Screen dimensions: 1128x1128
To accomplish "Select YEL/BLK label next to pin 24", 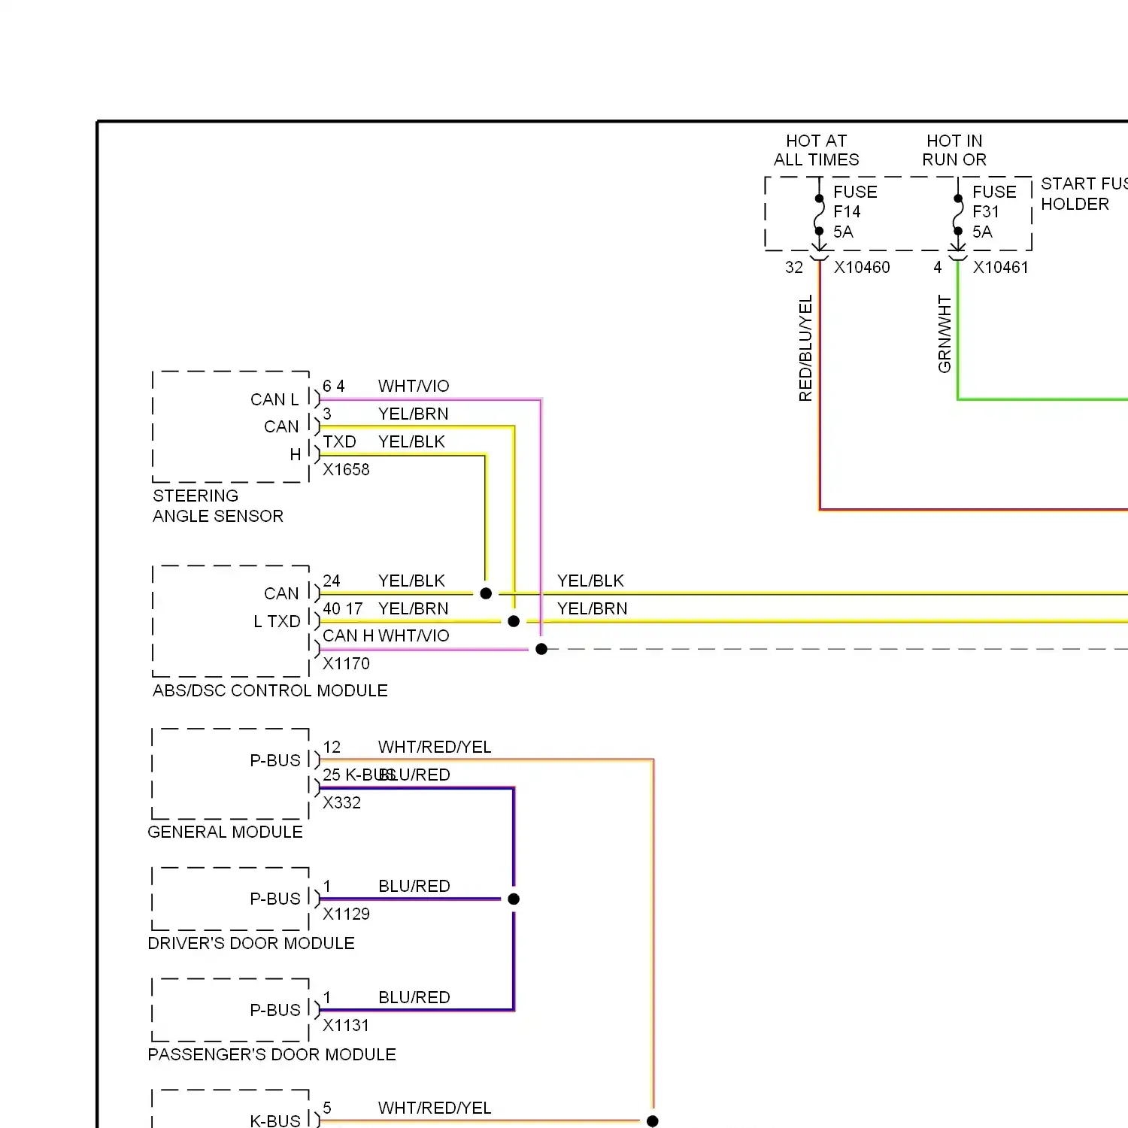I will (411, 581).
